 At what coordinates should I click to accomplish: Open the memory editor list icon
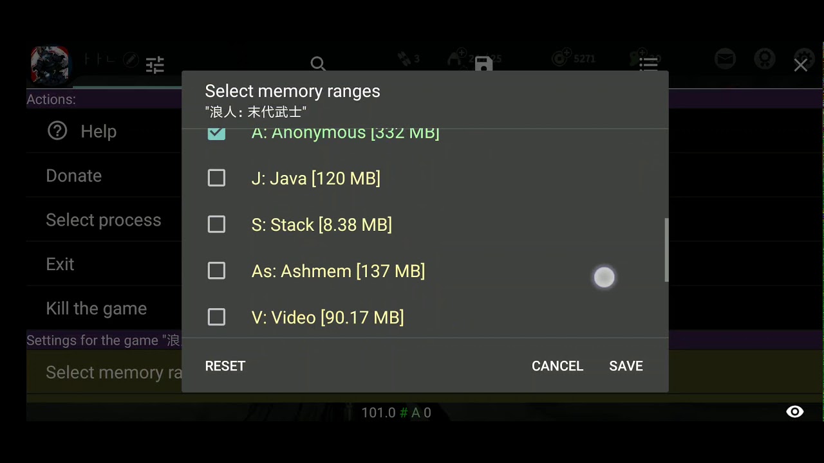[648, 64]
